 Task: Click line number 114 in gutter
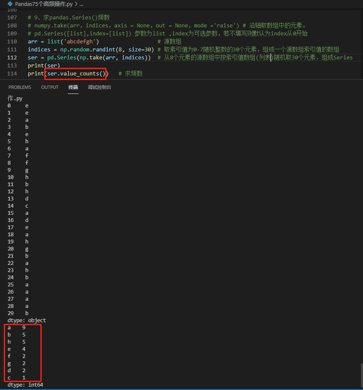(12, 73)
